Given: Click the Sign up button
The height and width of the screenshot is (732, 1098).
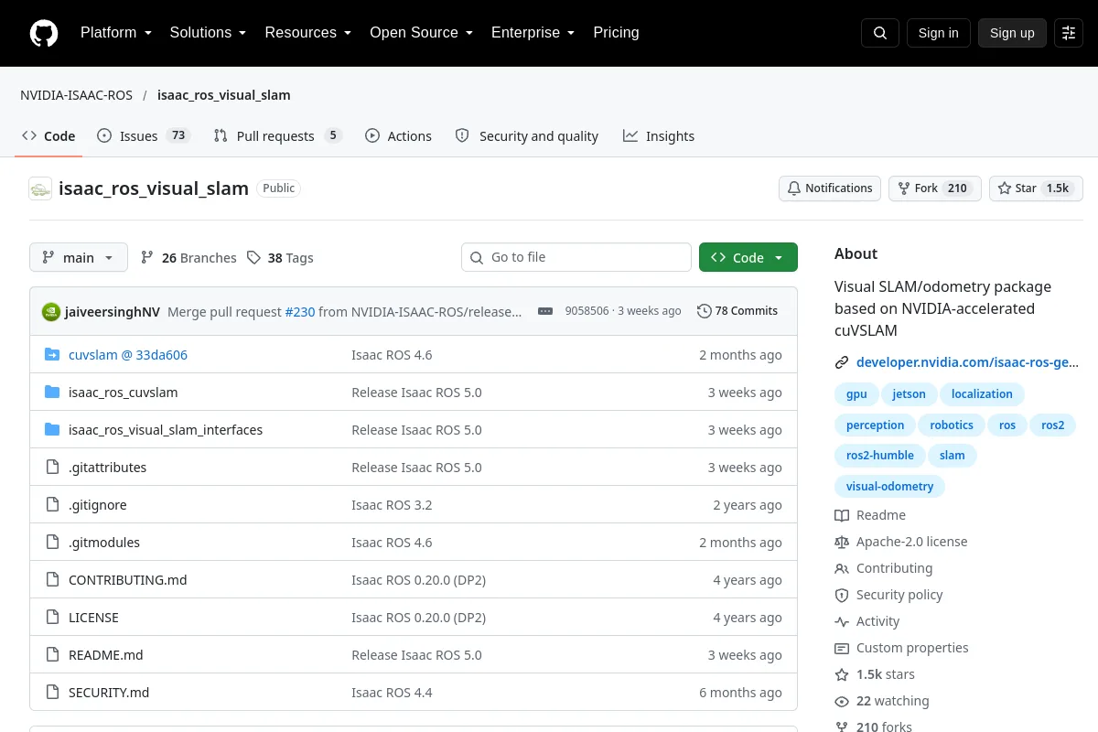Looking at the screenshot, I should click(x=1012, y=33).
